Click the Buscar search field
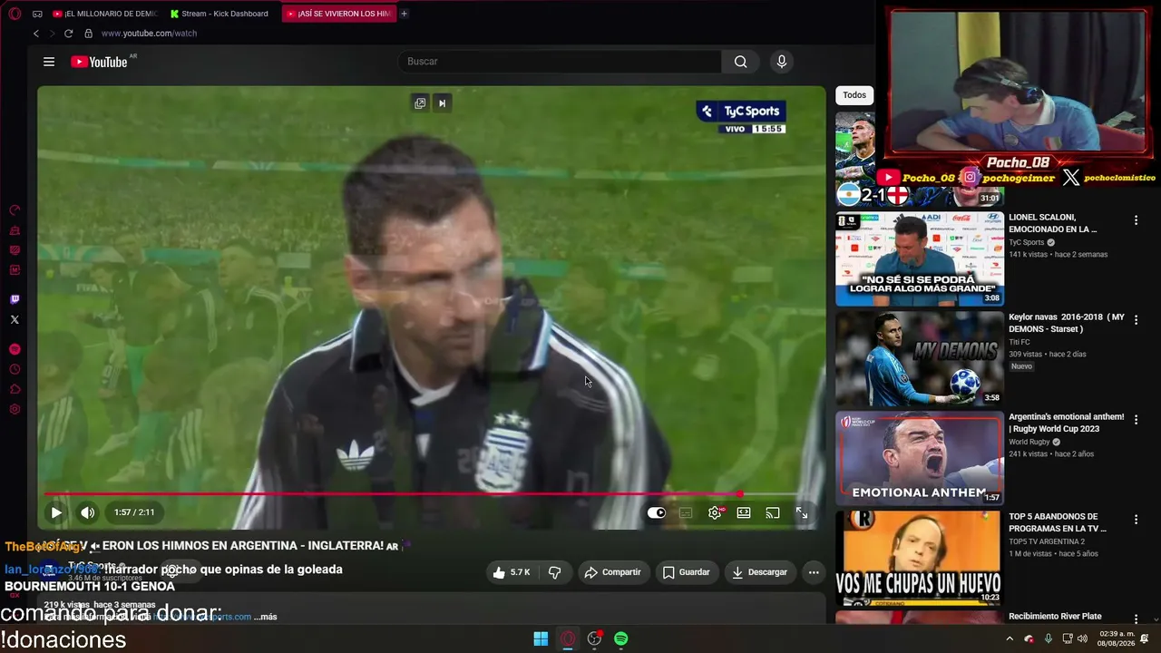Screen dimensions: 1161x653 pos(560,62)
